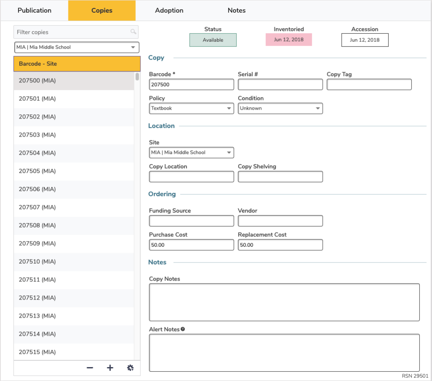Select copy 207509 (MIA)
This screenshot has width=432, height=381.
(74, 243)
